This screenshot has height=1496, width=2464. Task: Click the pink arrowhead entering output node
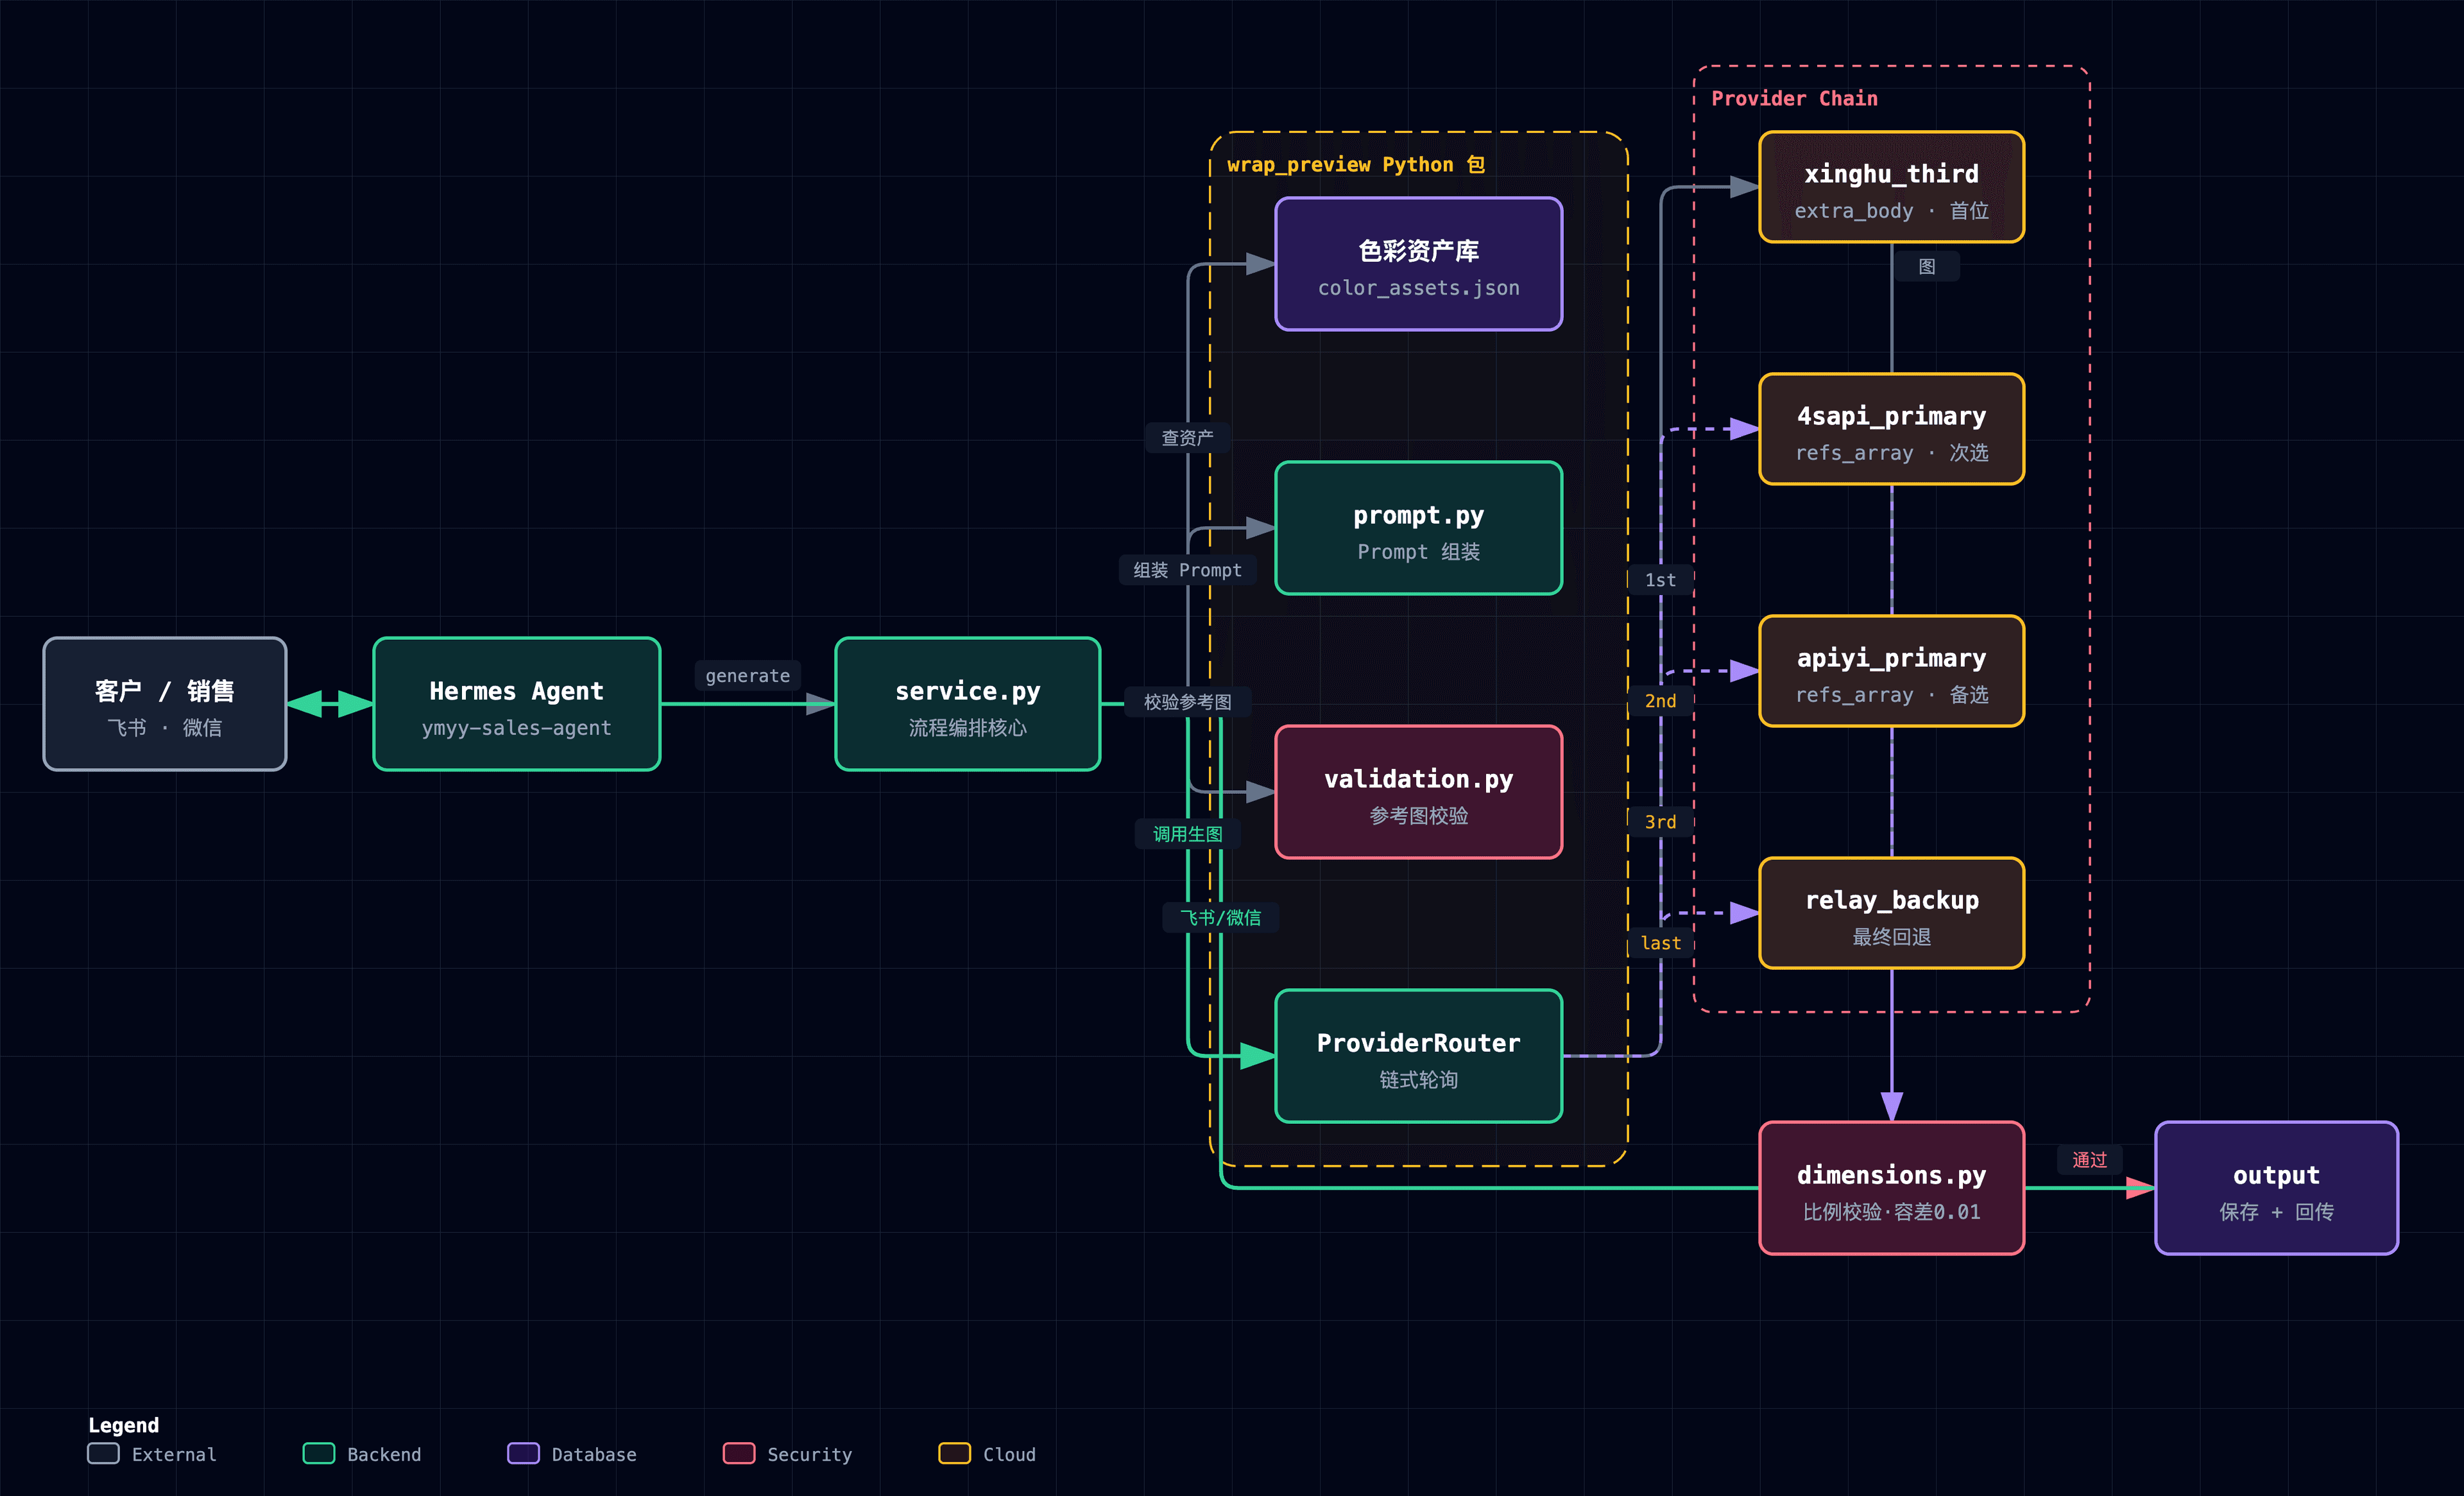[x=2140, y=1188]
